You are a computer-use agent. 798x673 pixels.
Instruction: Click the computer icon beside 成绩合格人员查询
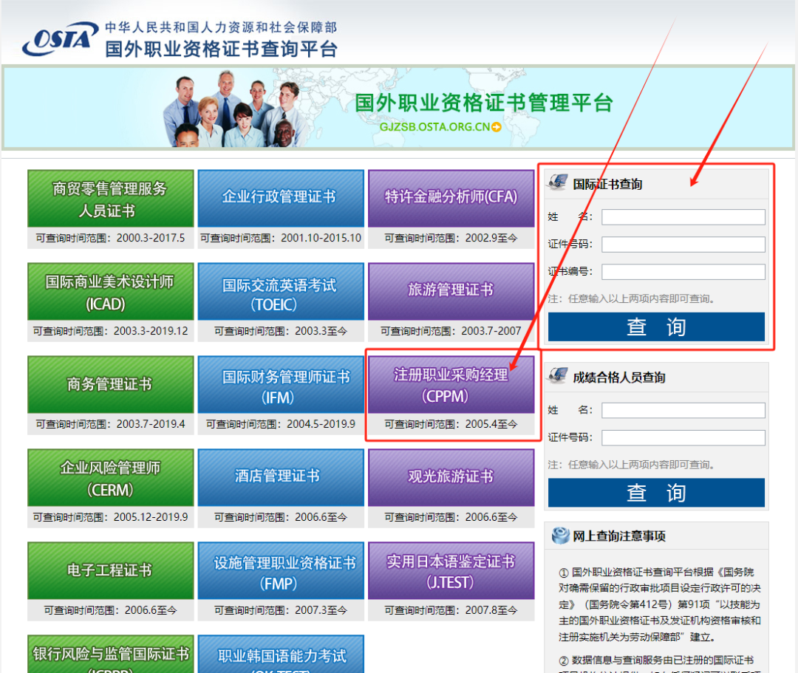(558, 376)
